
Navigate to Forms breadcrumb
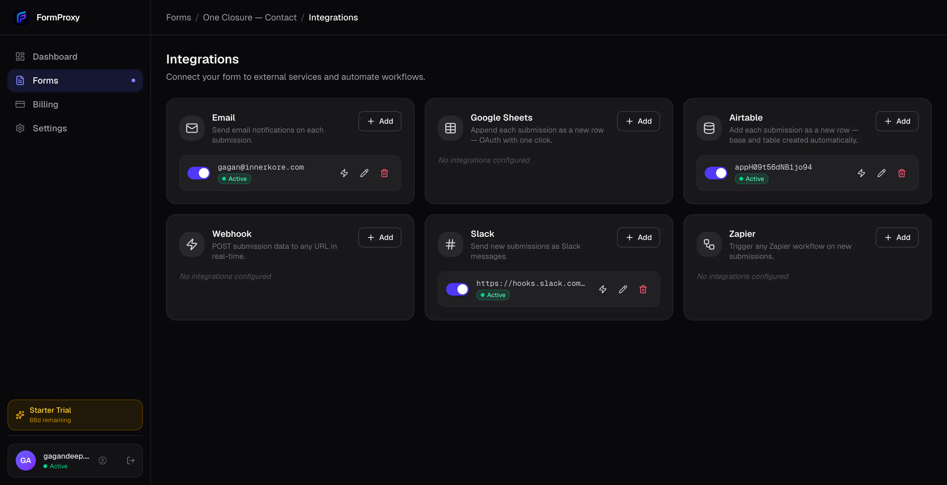[x=179, y=17]
